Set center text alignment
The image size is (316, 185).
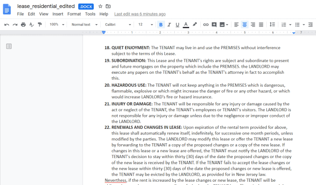(244, 25)
